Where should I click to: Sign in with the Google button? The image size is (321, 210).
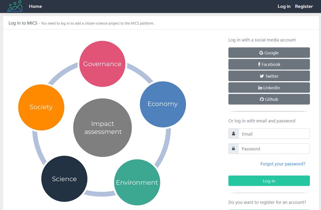[269, 53]
